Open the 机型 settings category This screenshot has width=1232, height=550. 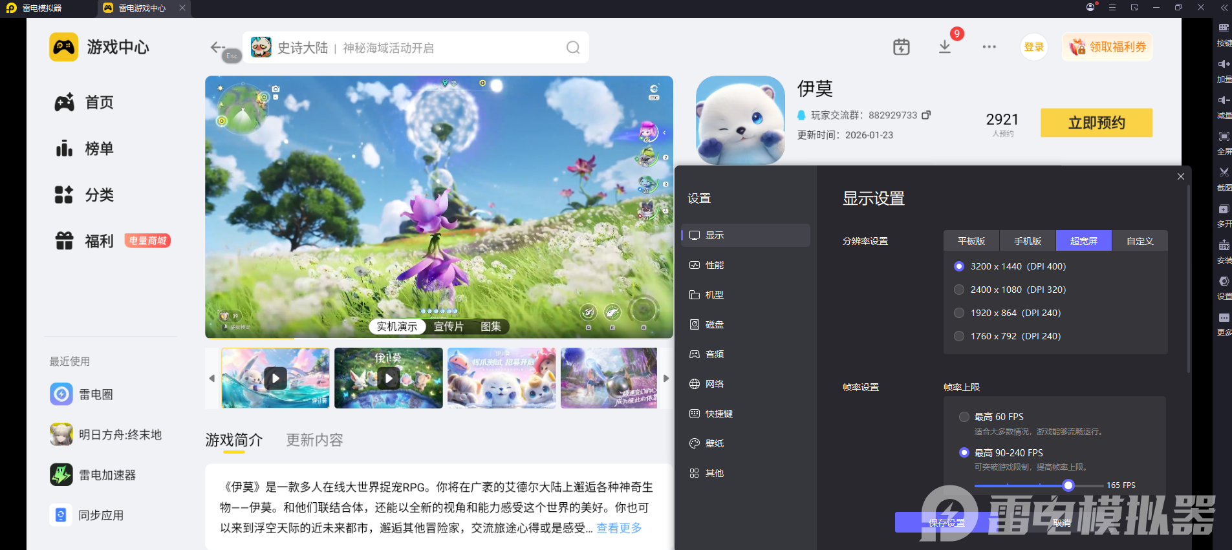[x=746, y=295]
